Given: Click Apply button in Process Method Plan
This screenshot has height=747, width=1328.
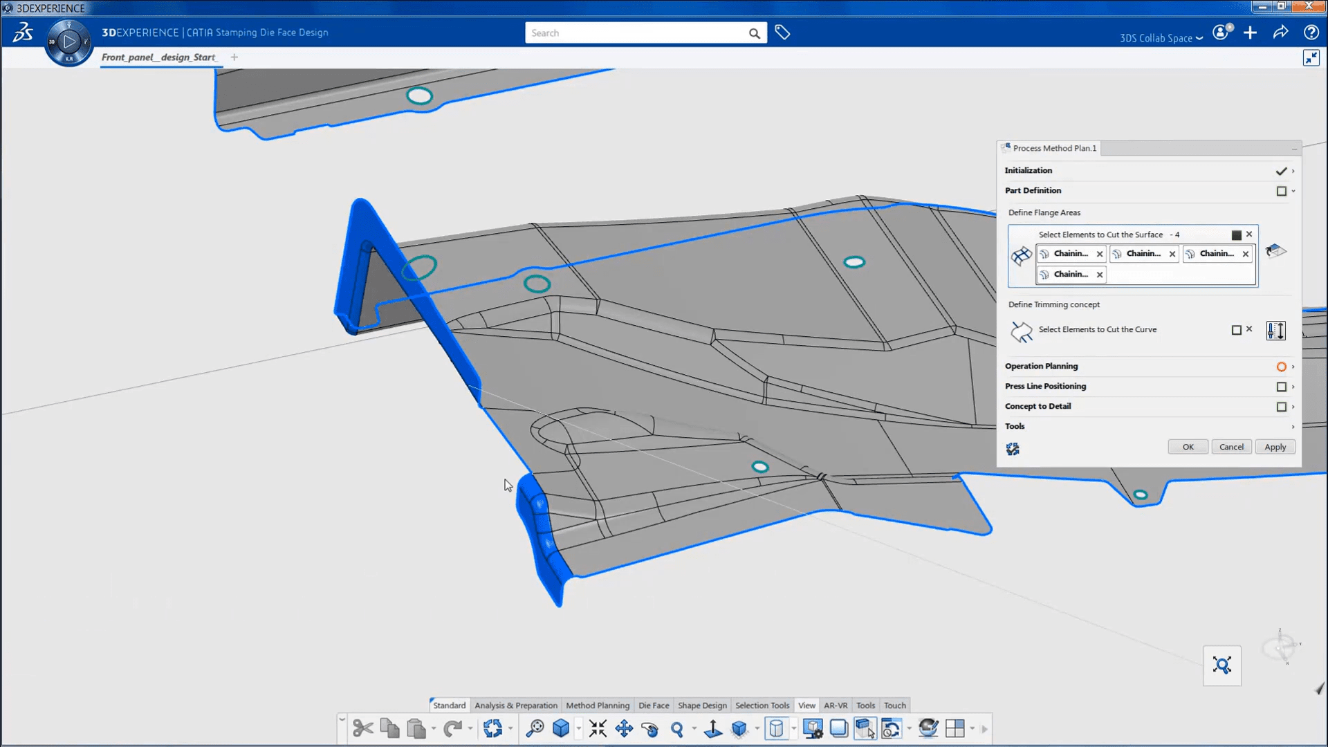Looking at the screenshot, I should pyautogui.click(x=1275, y=446).
